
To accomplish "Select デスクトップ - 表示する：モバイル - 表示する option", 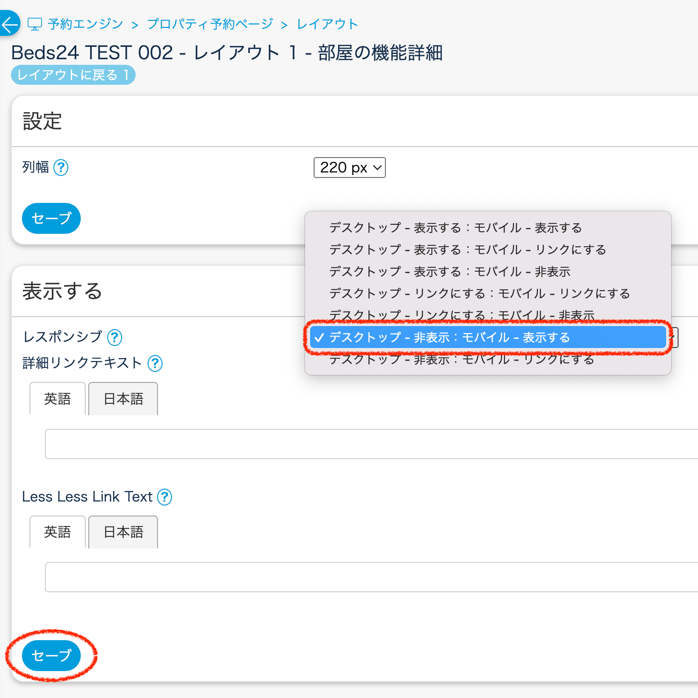I will [455, 228].
